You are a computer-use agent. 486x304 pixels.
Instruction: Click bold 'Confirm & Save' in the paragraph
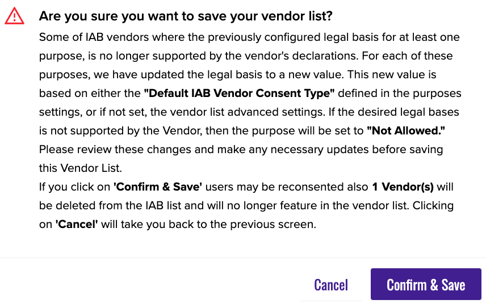click(158, 187)
